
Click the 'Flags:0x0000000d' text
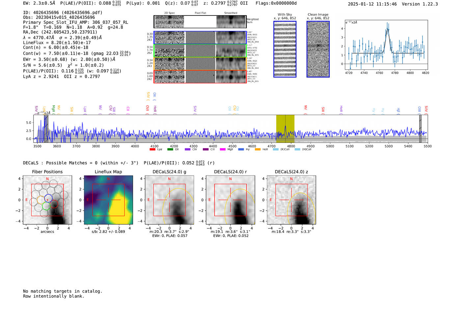coord(276,3)
